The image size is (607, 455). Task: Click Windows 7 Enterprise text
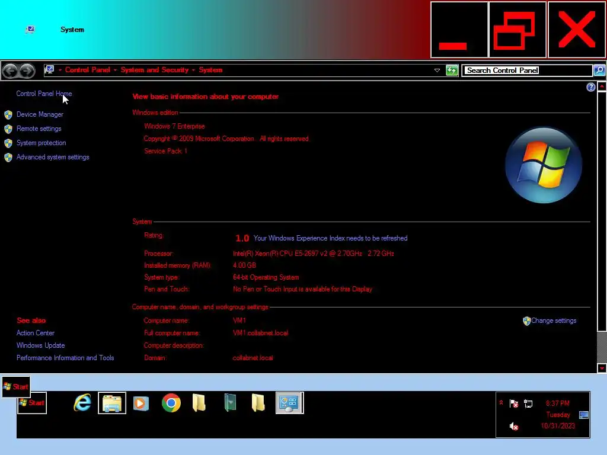point(174,126)
